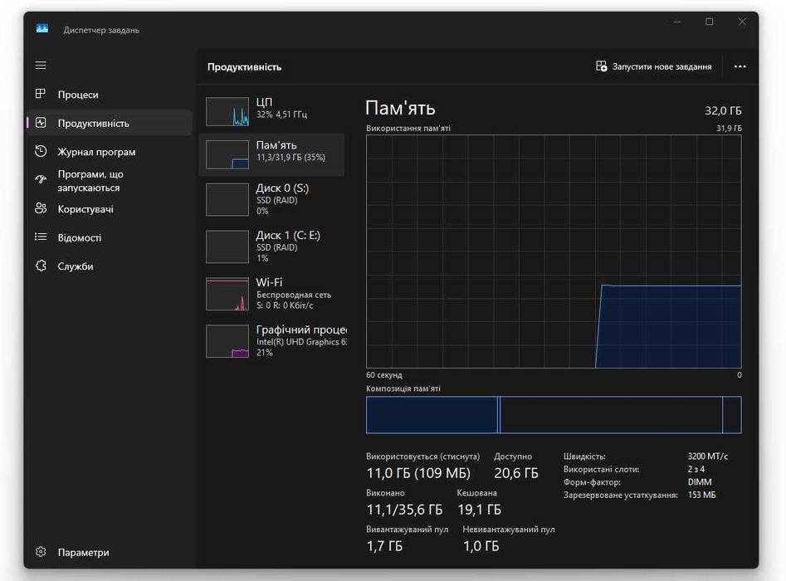Image resolution: width=786 pixels, height=581 pixels.
Task: Open the three-dots more options menu
Action: 740,66
